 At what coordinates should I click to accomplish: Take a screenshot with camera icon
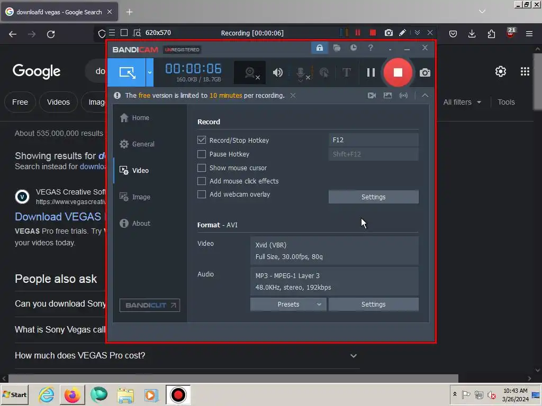pos(425,73)
